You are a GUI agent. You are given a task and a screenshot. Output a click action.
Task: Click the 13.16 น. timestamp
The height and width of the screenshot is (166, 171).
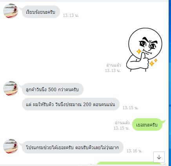(135, 151)
